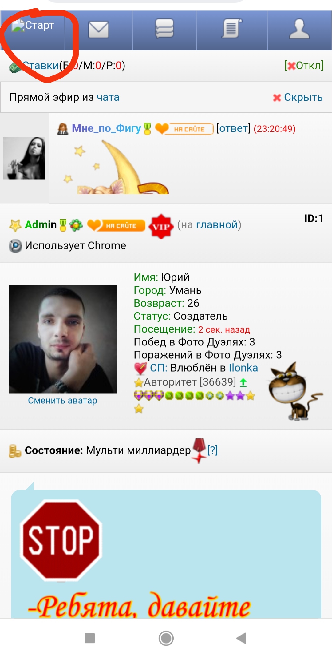Tap Сменить аватар link
Image resolution: width=332 pixels, height=658 pixels.
click(62, 400)
